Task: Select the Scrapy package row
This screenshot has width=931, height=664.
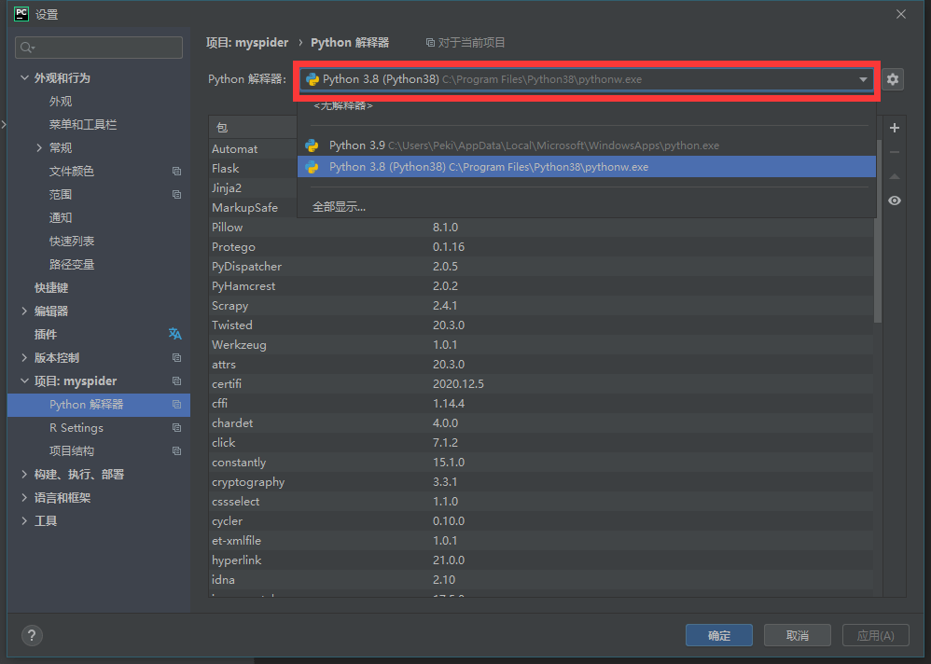Action: [x=541, y=306]
